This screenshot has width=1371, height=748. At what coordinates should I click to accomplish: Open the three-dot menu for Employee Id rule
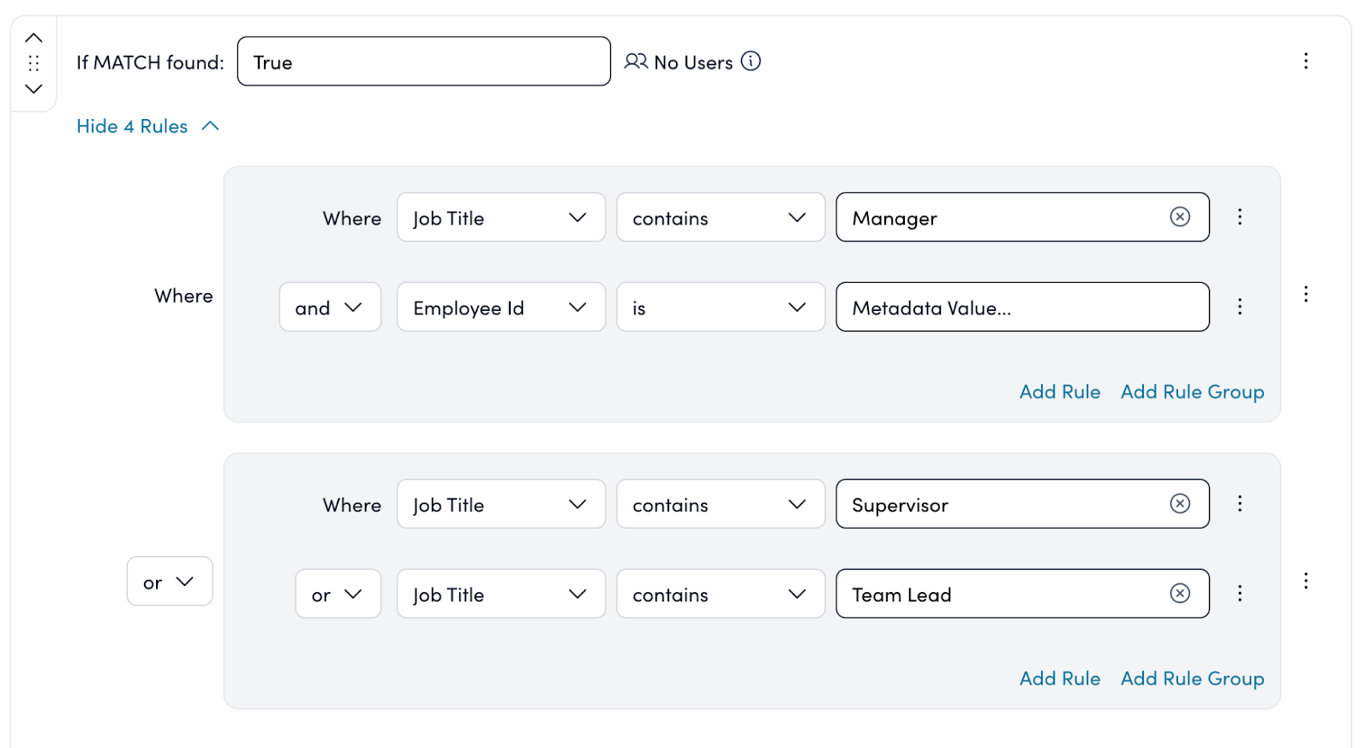(x=1239, y=307)
